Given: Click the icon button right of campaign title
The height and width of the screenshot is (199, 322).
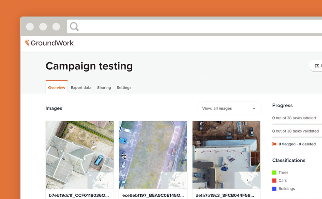Looking at the screenshot, I should tap(317, 66).
